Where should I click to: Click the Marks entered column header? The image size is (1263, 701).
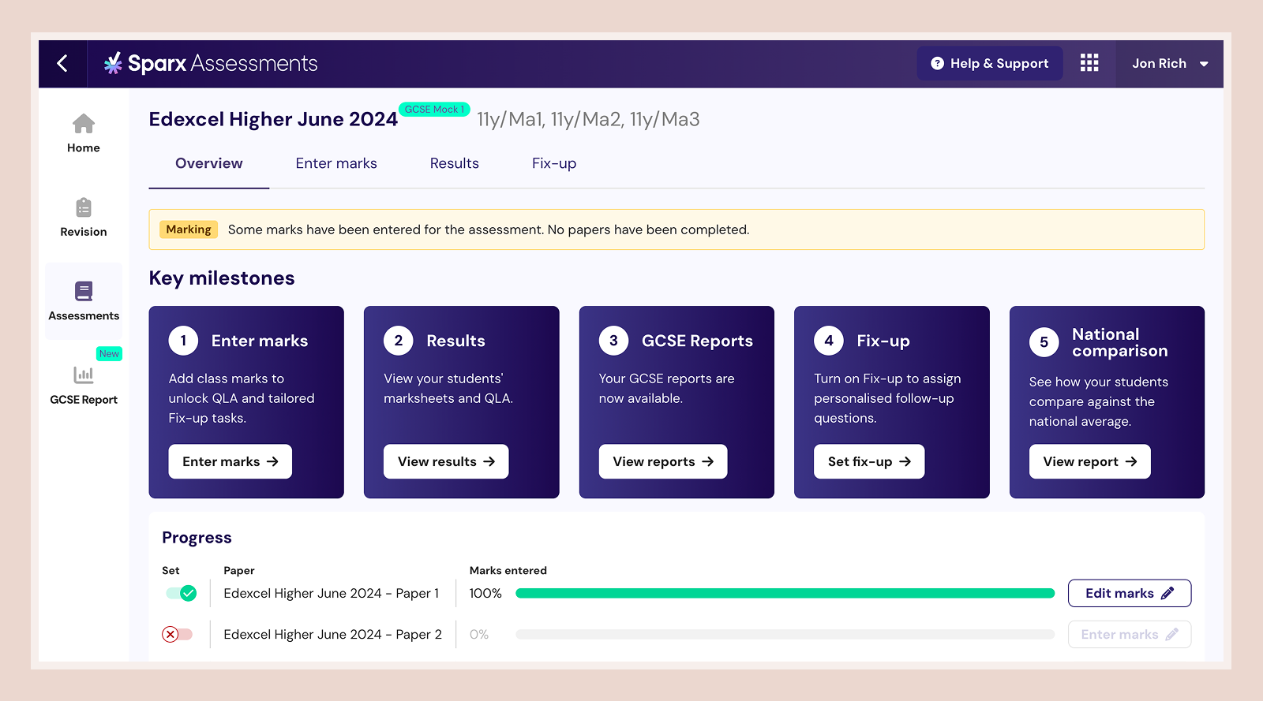coord(508,570)
